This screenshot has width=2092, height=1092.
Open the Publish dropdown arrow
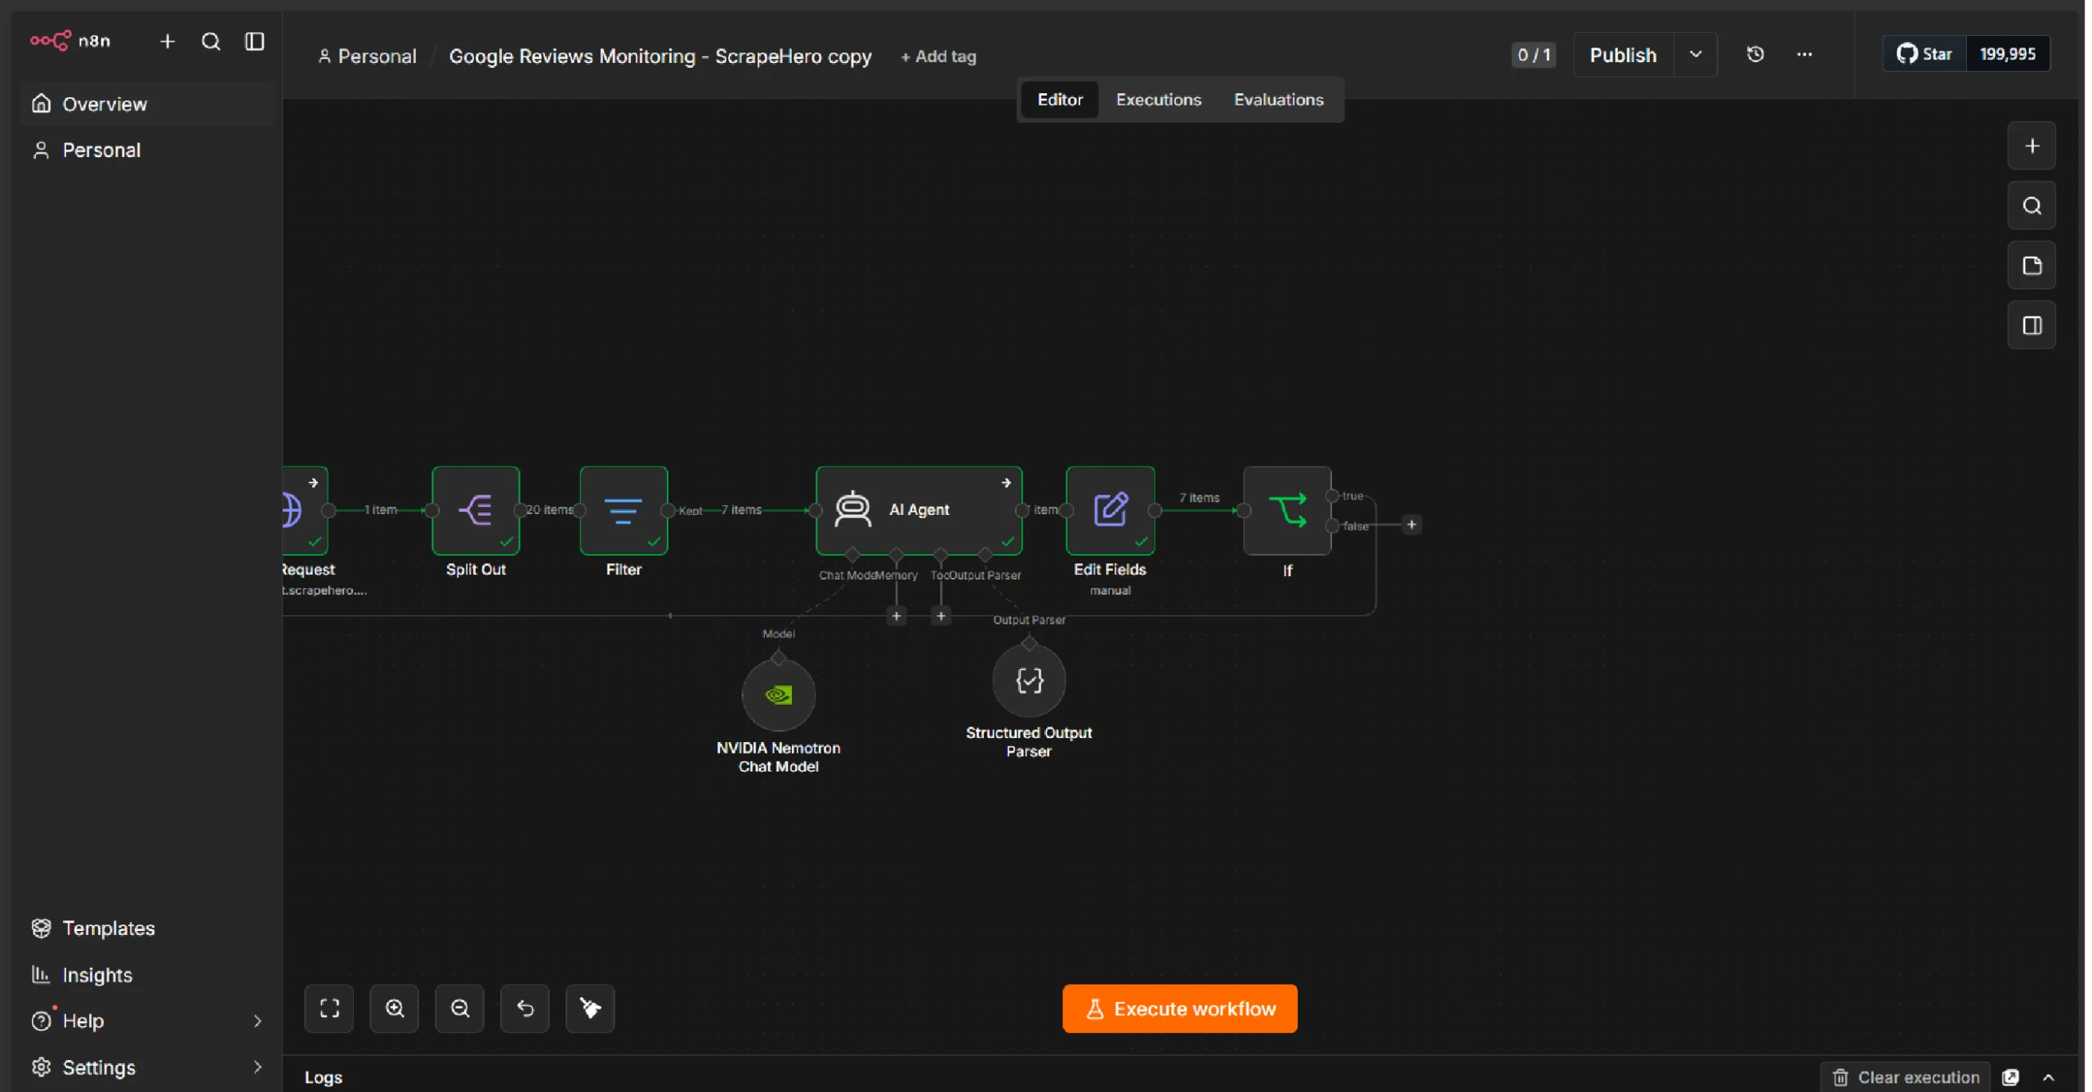1696,55
